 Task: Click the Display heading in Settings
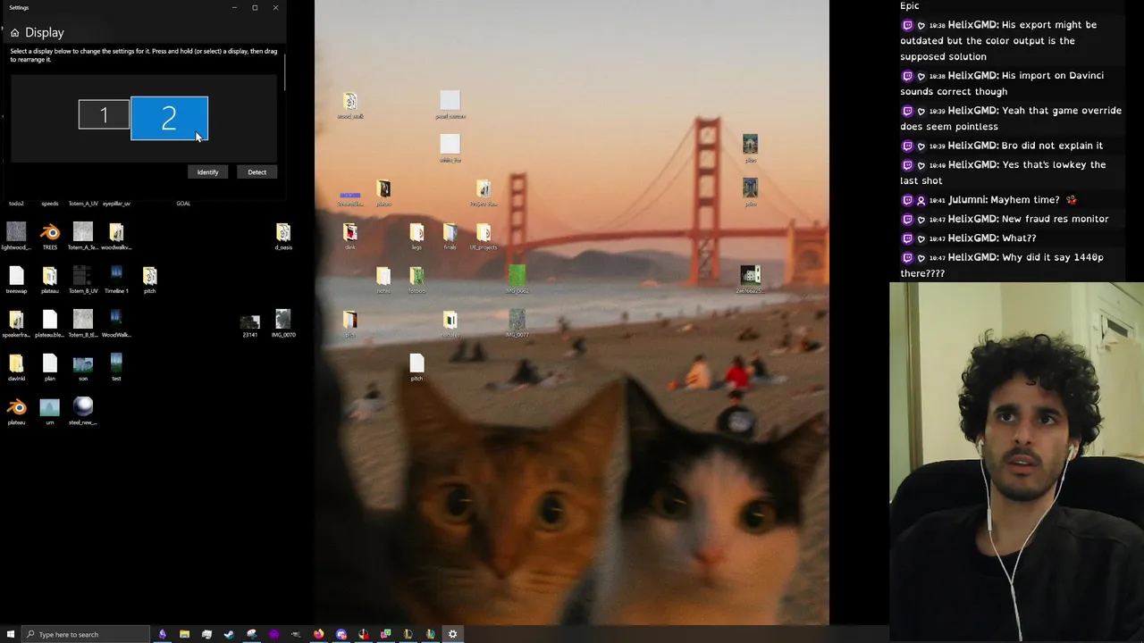point(45,33)
